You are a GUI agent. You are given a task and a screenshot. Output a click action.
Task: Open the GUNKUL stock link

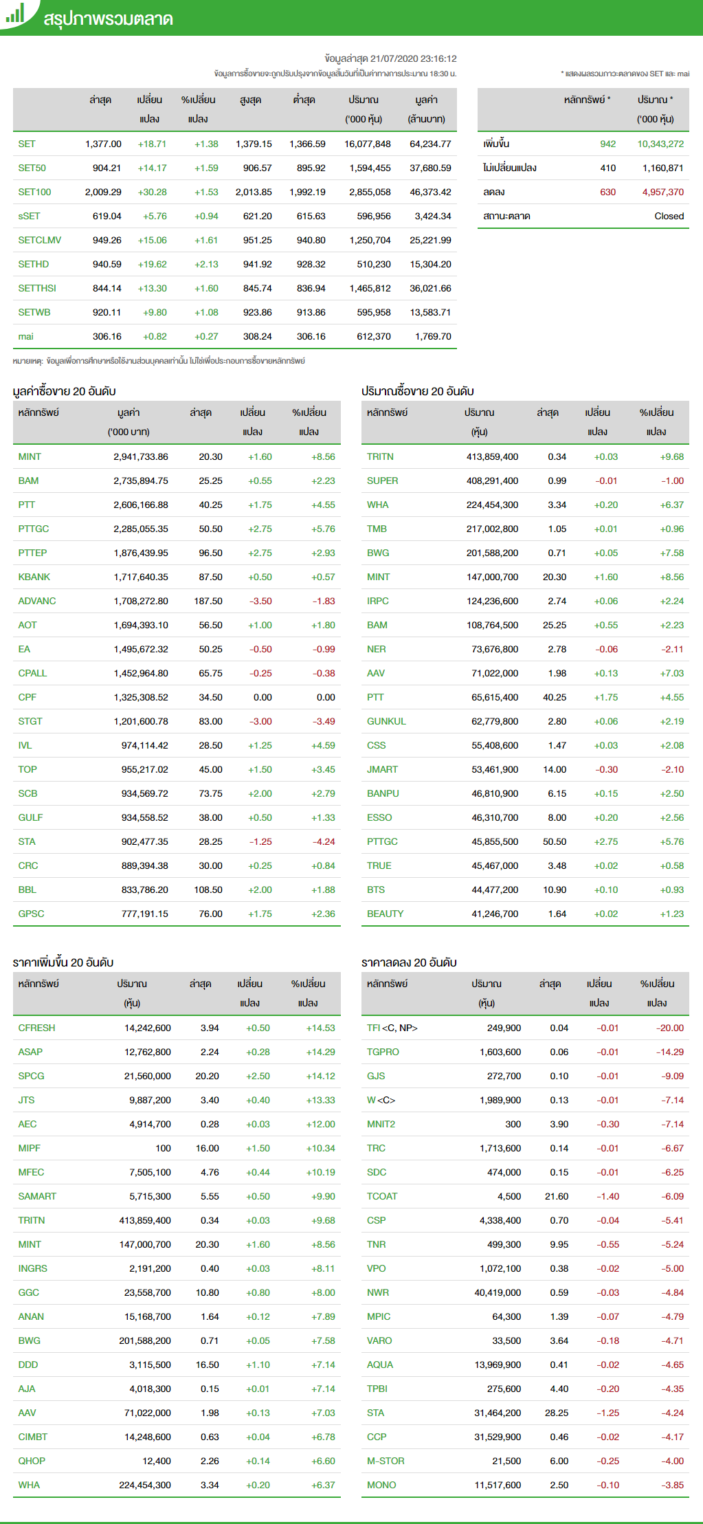coord(386,721)
